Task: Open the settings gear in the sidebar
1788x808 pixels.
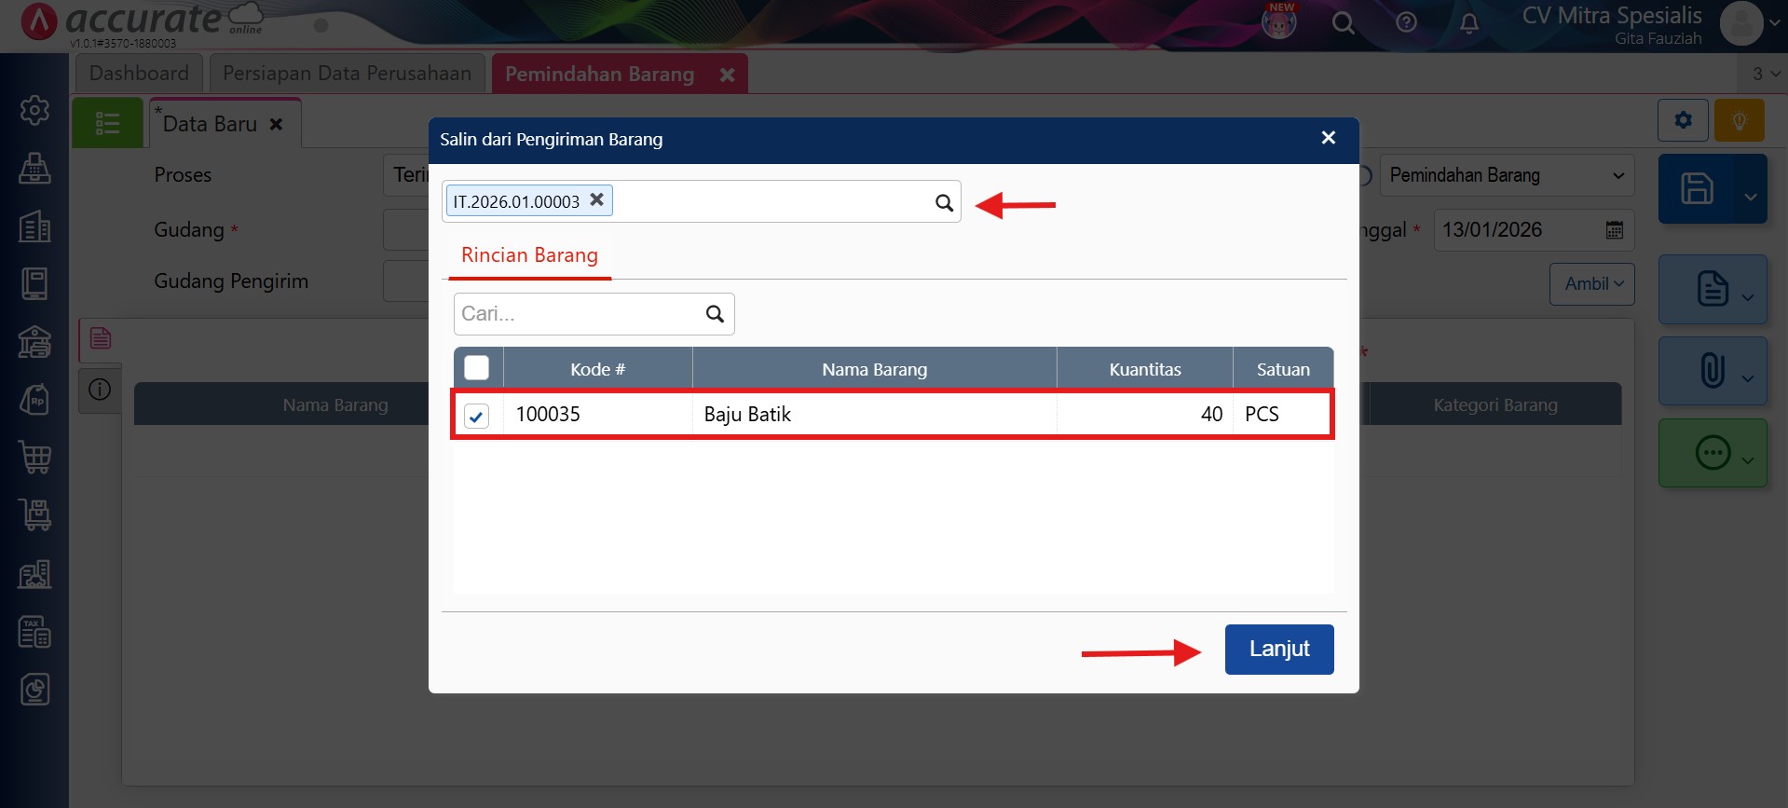Action: pyautogui.click(x=34, y=110)
